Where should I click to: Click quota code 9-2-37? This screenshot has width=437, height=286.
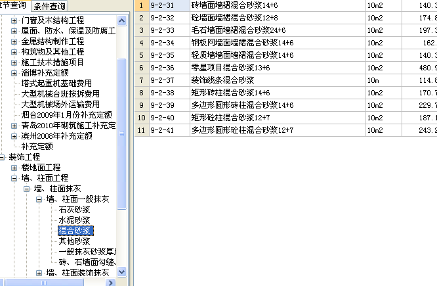(169, 80)
